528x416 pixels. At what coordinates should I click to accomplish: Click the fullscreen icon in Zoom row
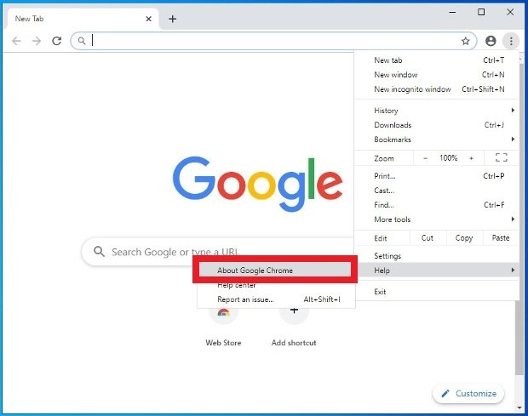(502, 157)
